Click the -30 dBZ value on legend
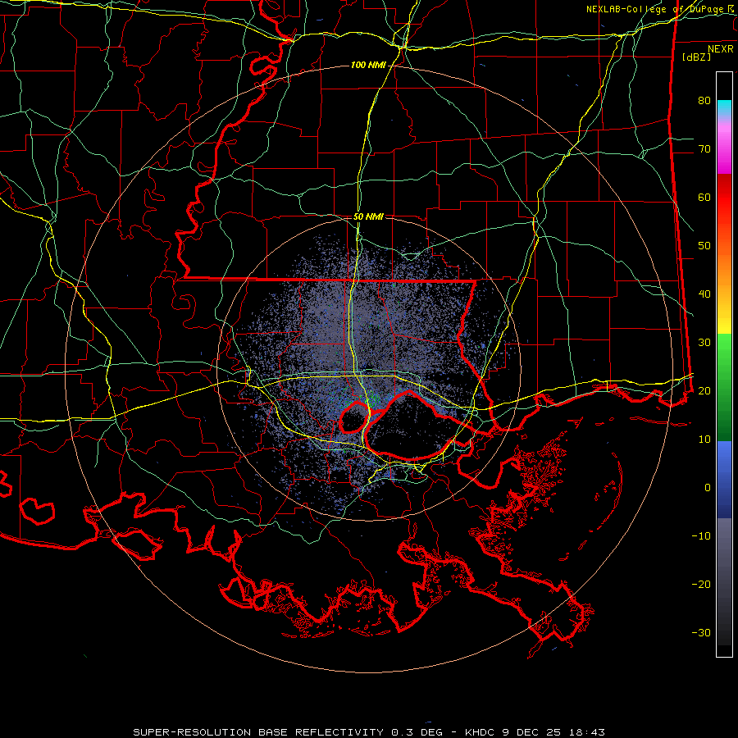The height and width of the screenshot is (738, 738). coord(701,632)
